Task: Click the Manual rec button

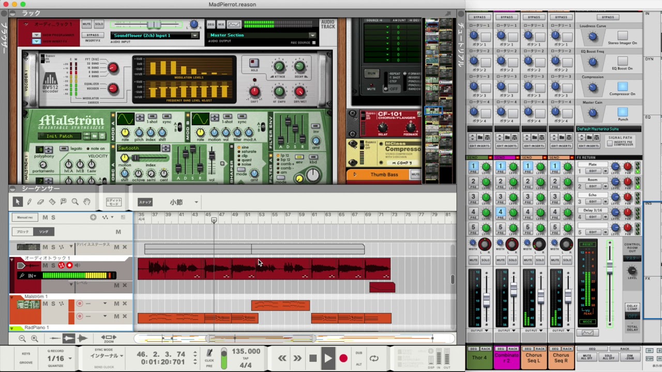Action: (25, 218)
